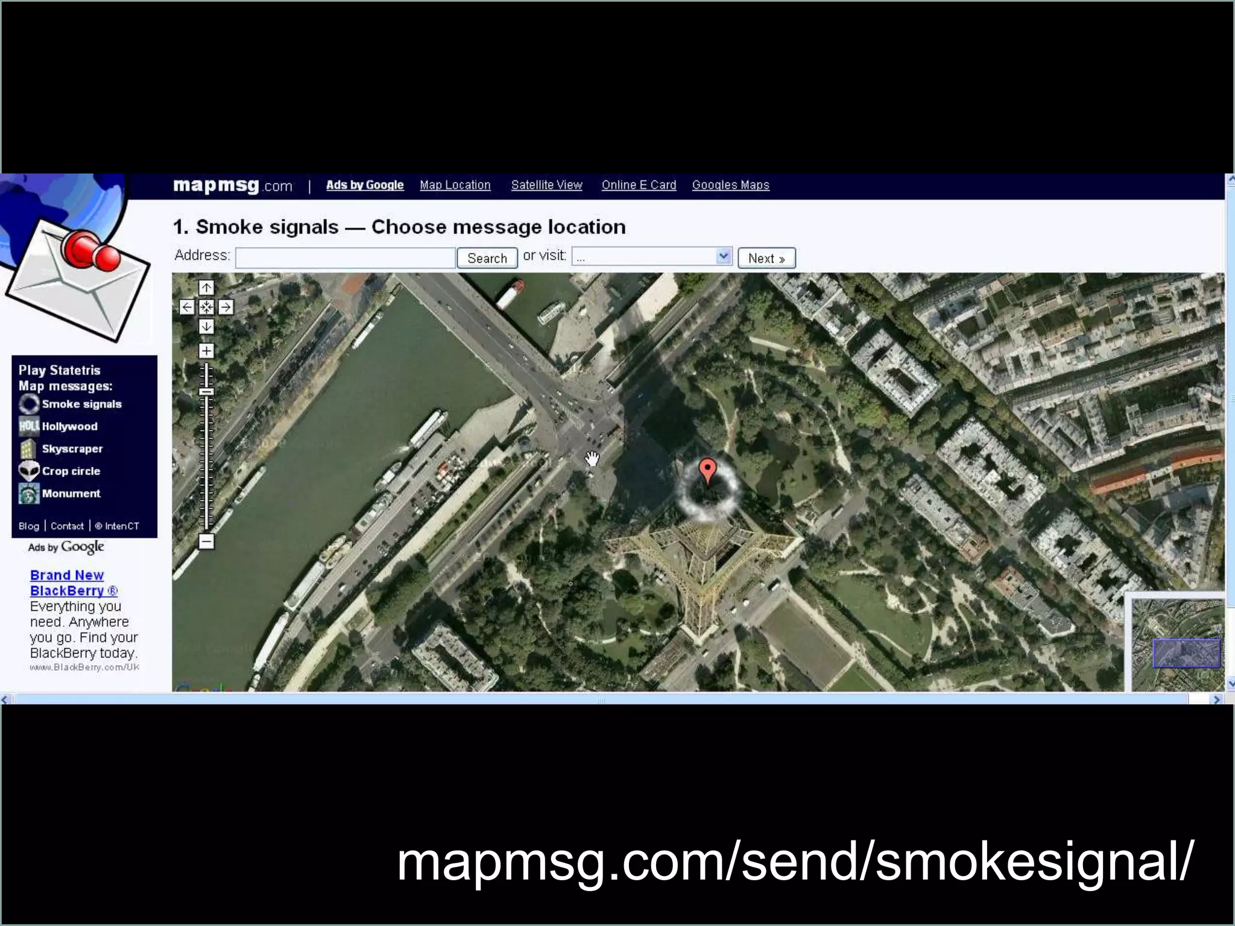The image size is (1235, 926).
Task: Adjust the map zoom slider handle
Action: click(x=206, y=392)
